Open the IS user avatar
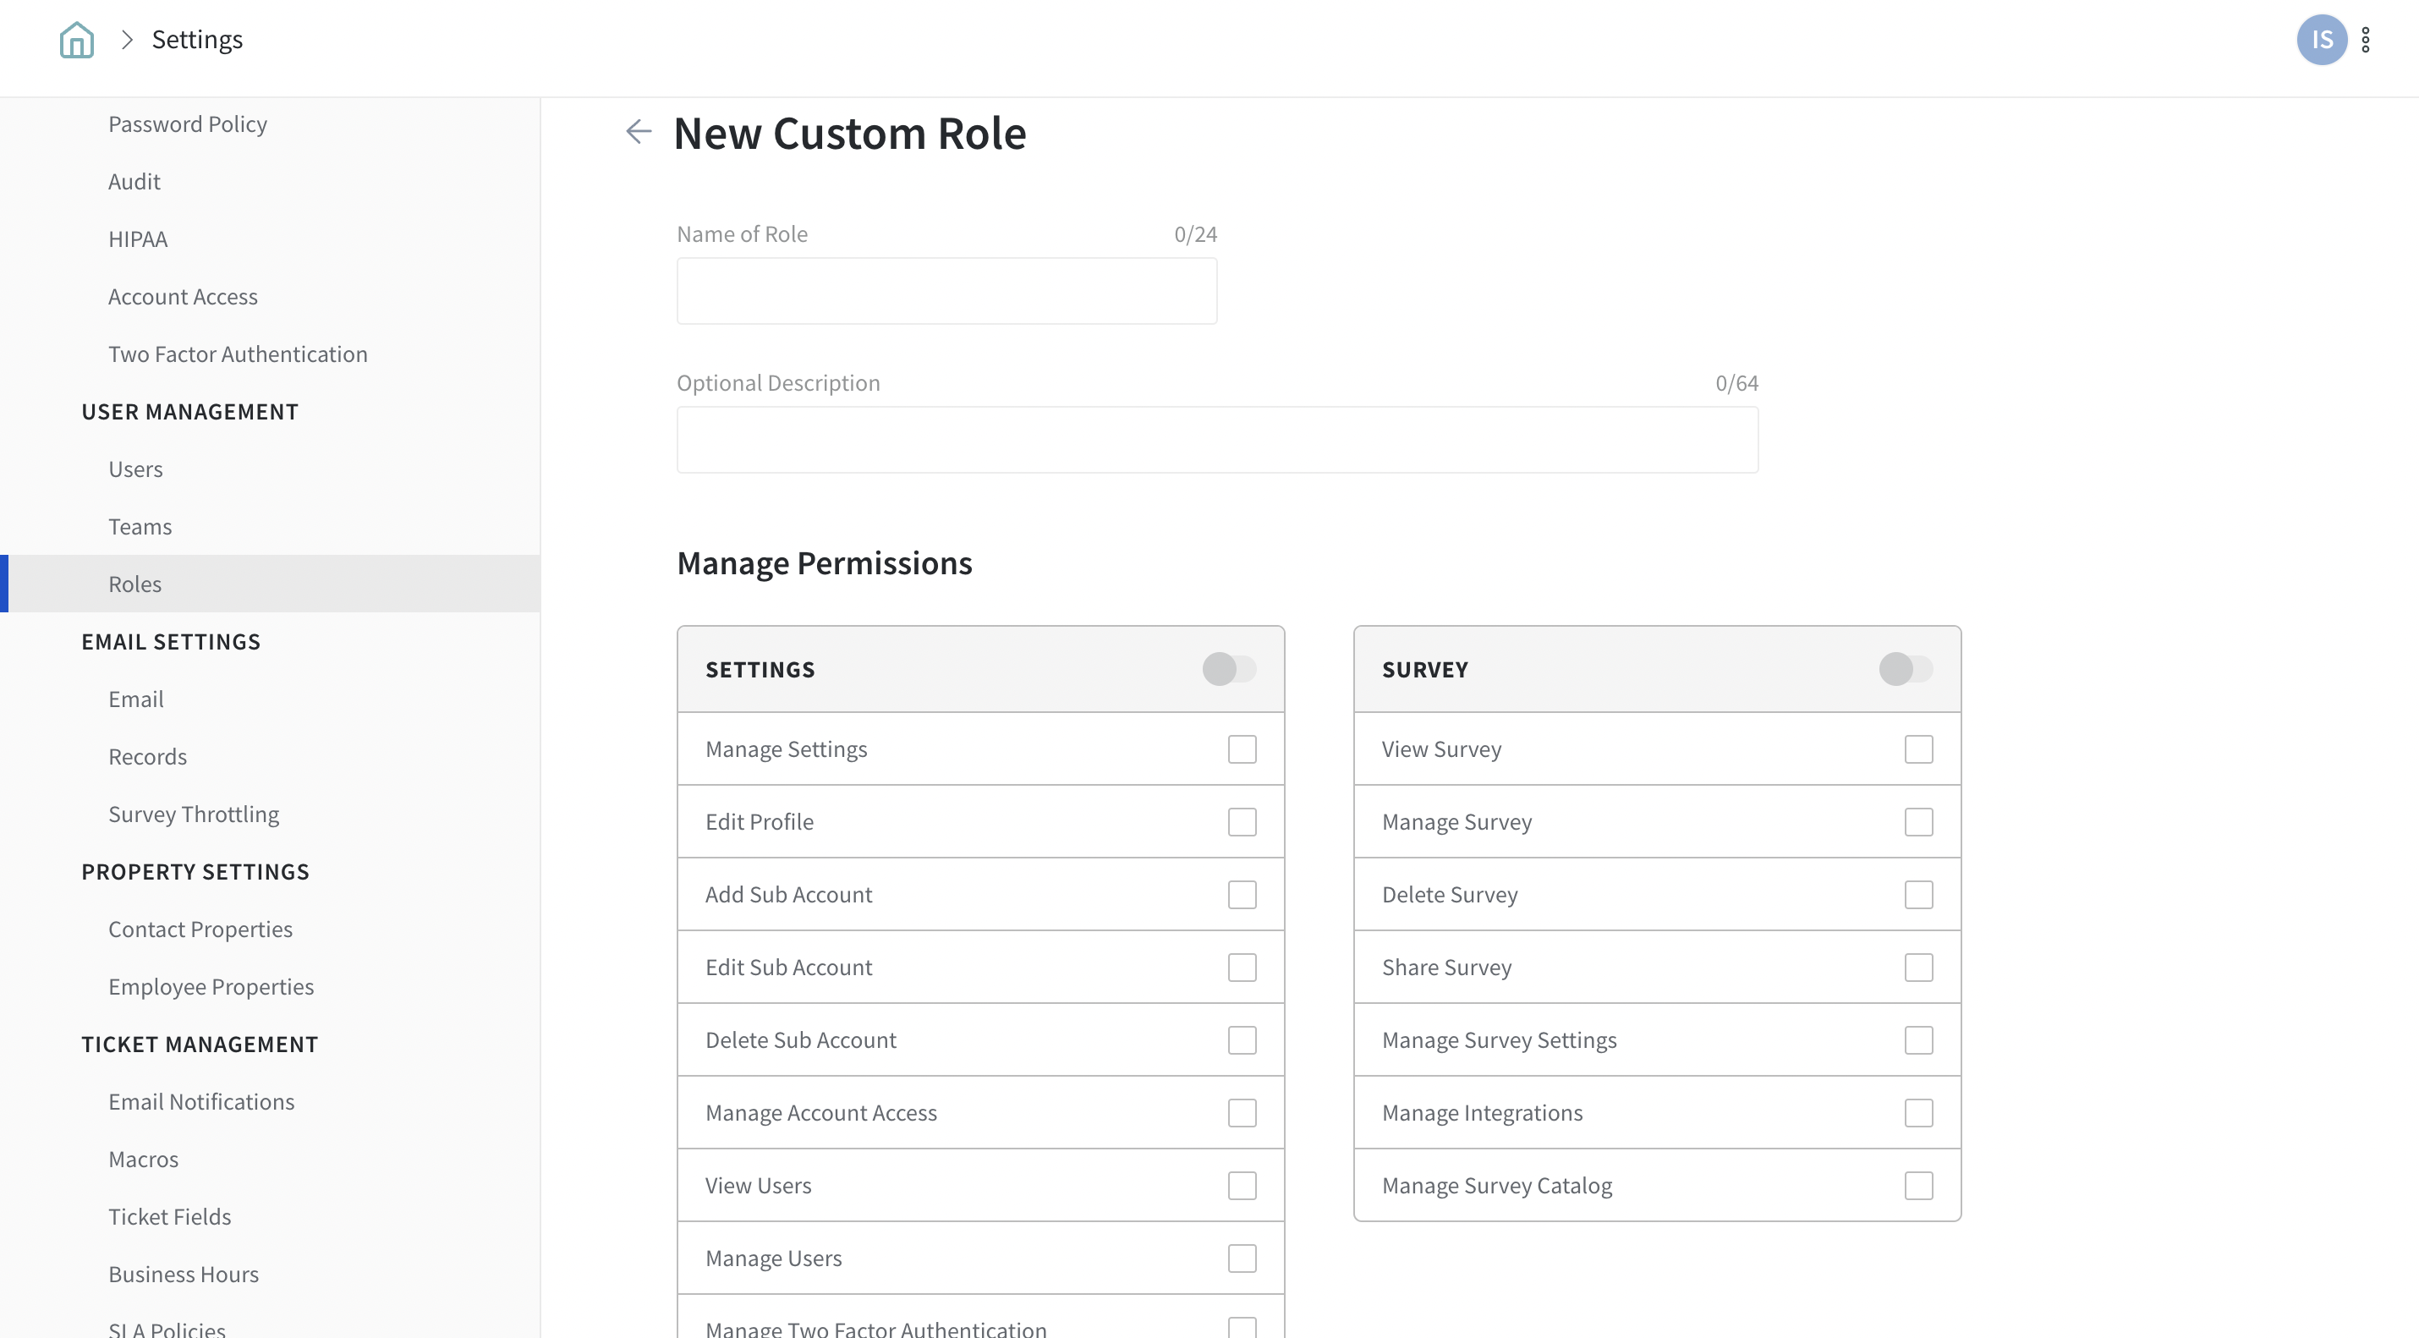 (2322, 40)
